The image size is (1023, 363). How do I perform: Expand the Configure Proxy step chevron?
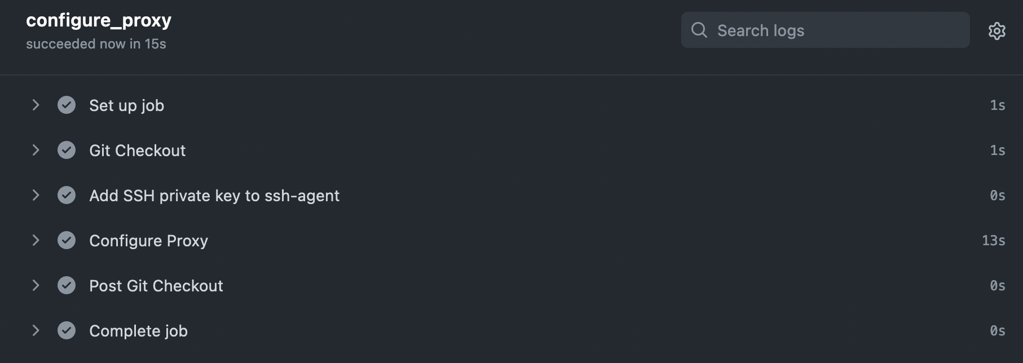(36, 240)
